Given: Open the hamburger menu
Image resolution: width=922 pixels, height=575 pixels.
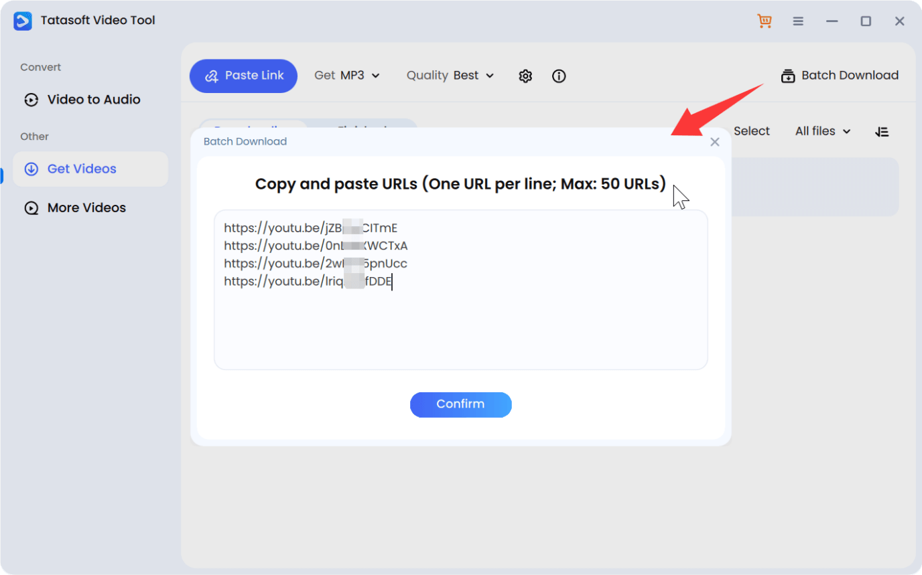Looking at the screenshot, I should pyautogui.click(x=798, y=21).
